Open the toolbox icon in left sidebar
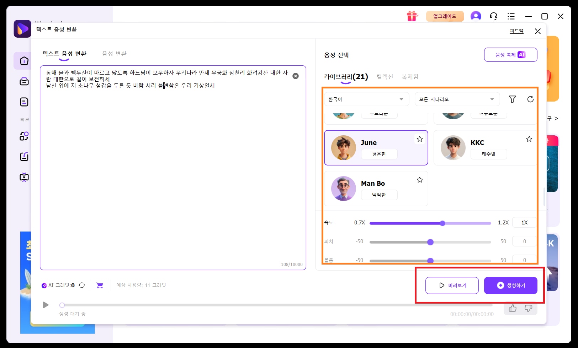The image size is (578, 348). click(x=24, y=81)
